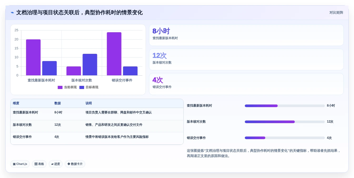Click the blue 错误交付事件 target bar
Image resolution: width=354 pixels, height=178 pixels.
coord(130,71)
